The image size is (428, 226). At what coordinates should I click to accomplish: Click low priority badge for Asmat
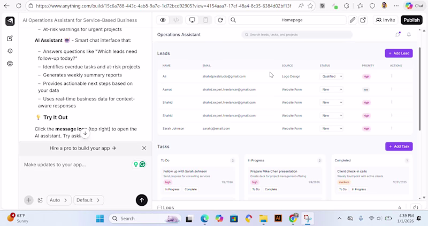[366, 90]
